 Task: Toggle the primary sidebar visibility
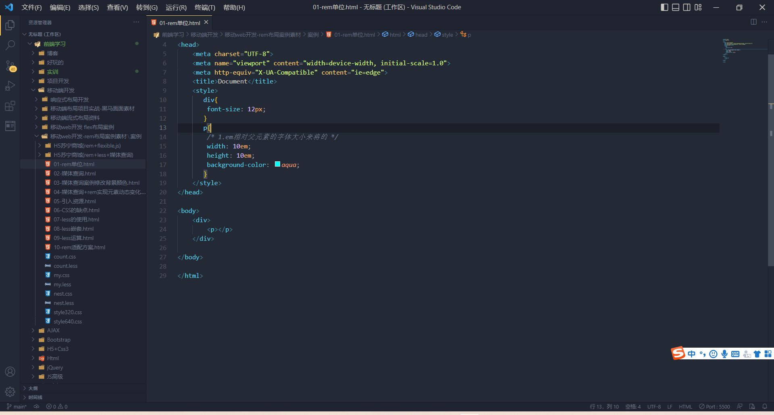click(x=664, y=7)
